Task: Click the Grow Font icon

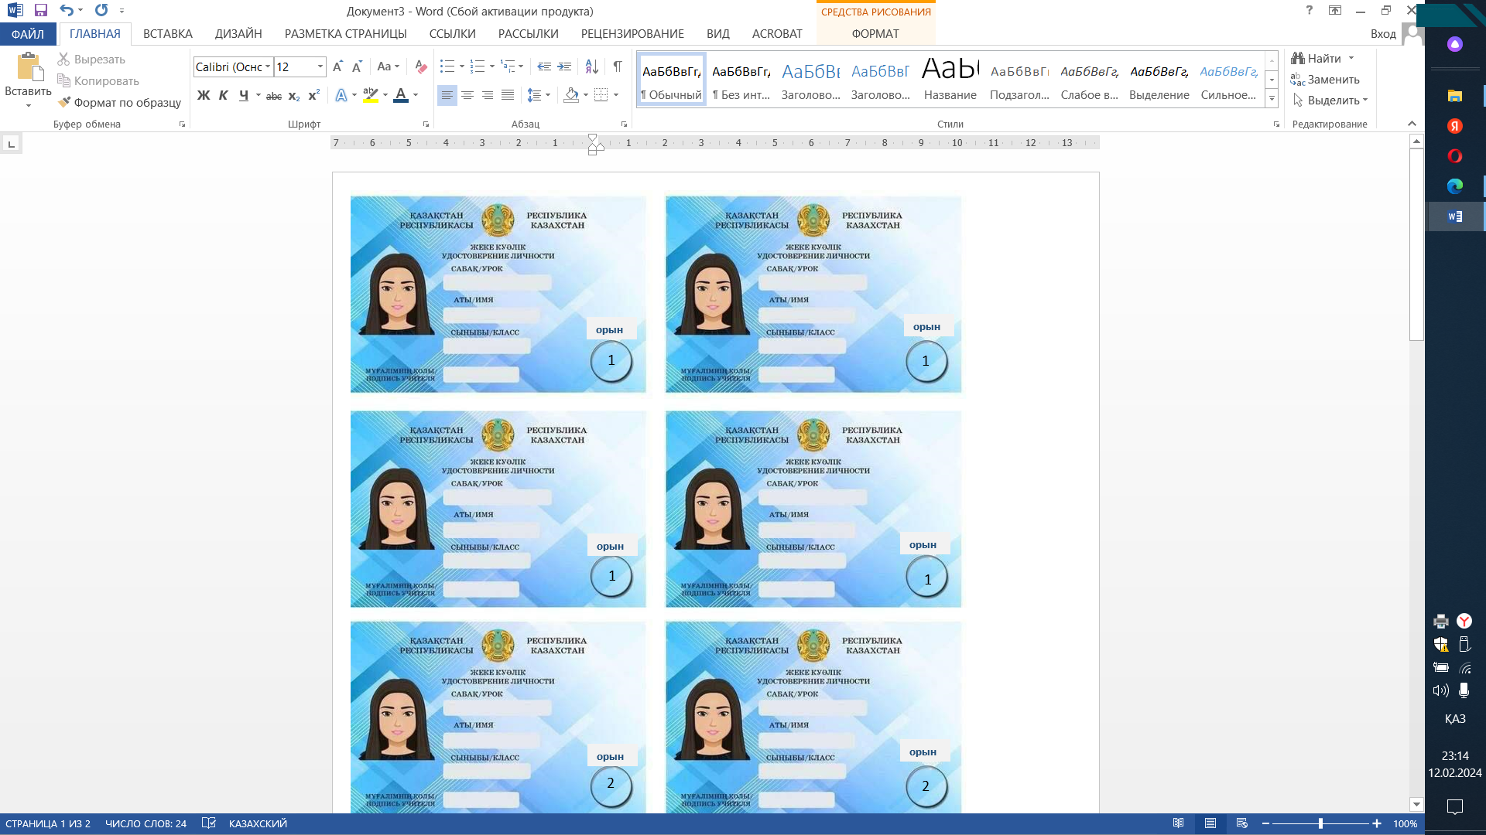Action: (x=337, y=67)
